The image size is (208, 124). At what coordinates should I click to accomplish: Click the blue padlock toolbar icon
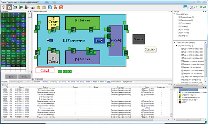click(50, 7)
